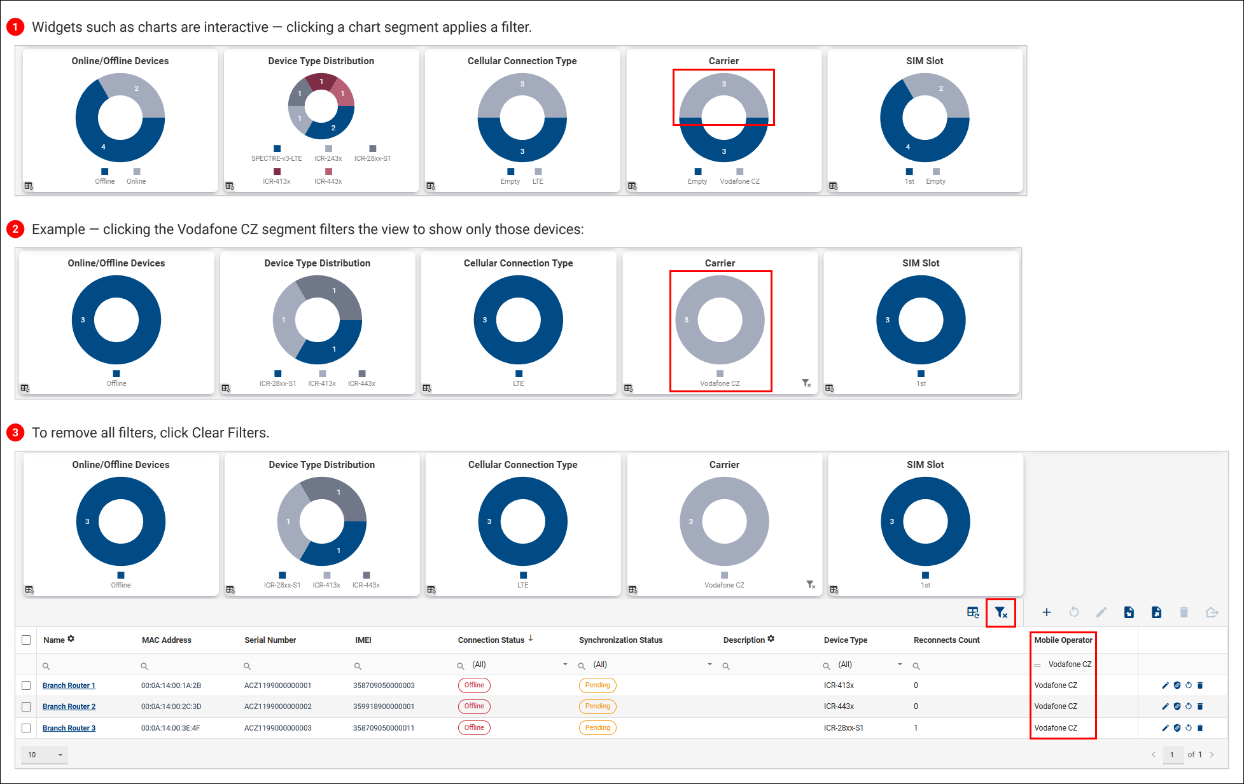Click the filter-clear icon in step 3's Carrier widget
Screen dimensions: 1244x784
tap(811, 584)
